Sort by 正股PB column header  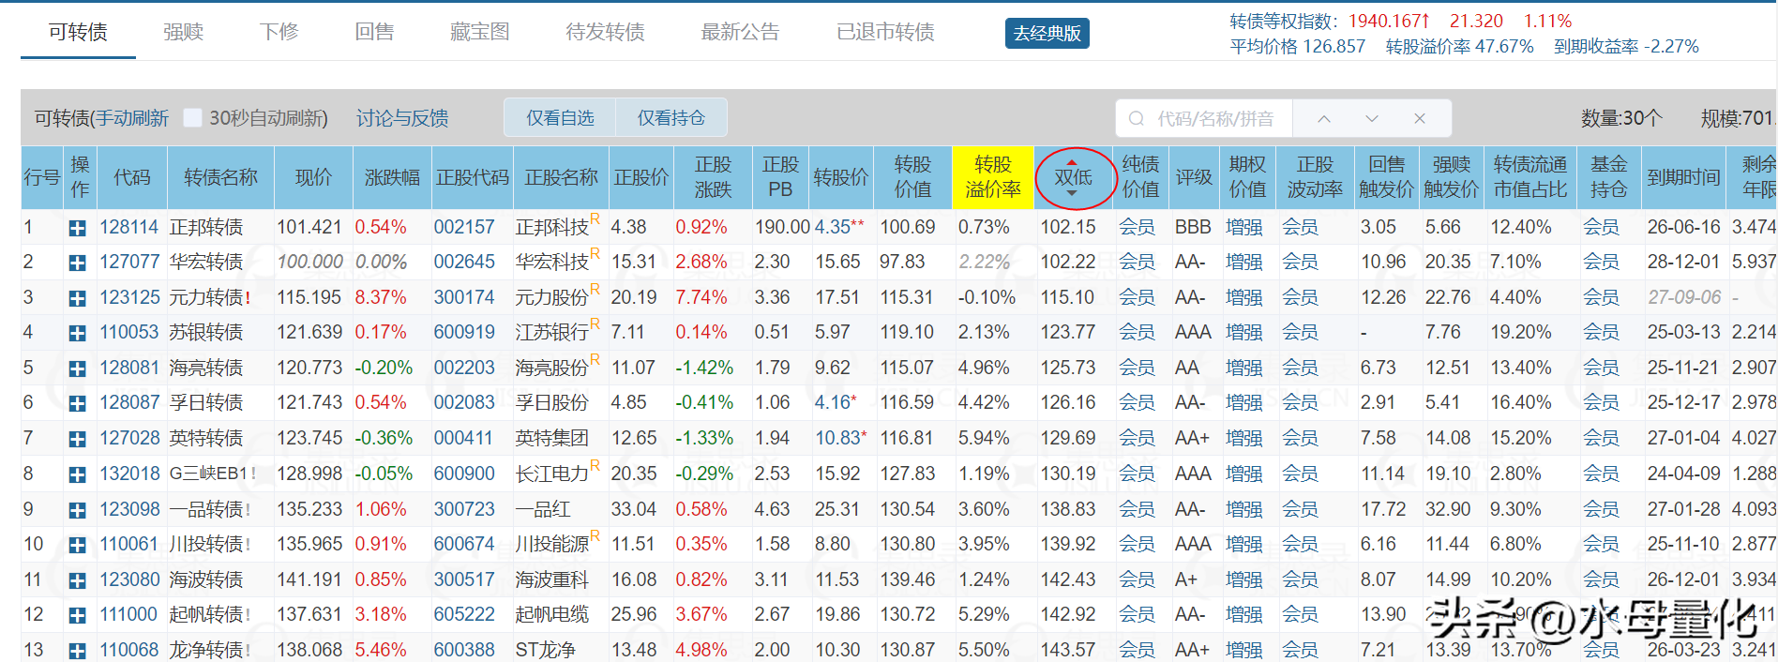pos(780,177)
